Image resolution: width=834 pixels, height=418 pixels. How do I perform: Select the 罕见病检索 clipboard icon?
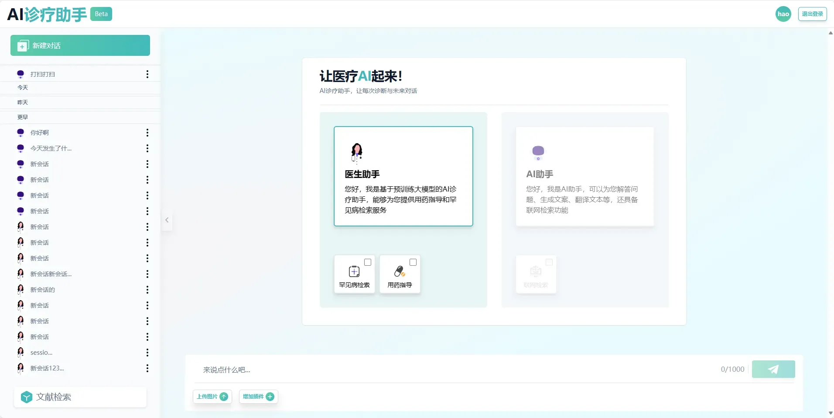[x=354, y=271]
